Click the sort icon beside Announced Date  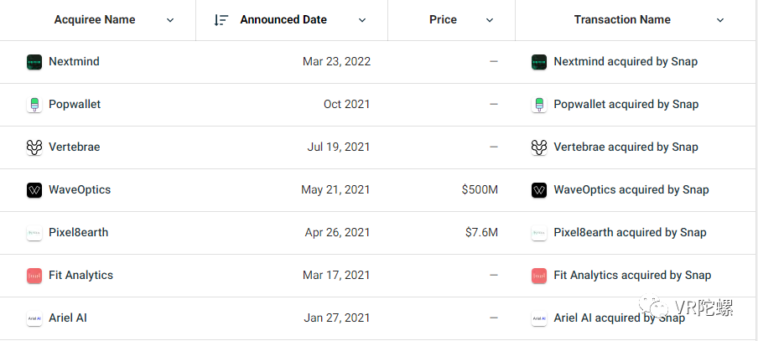coord(221,20)
